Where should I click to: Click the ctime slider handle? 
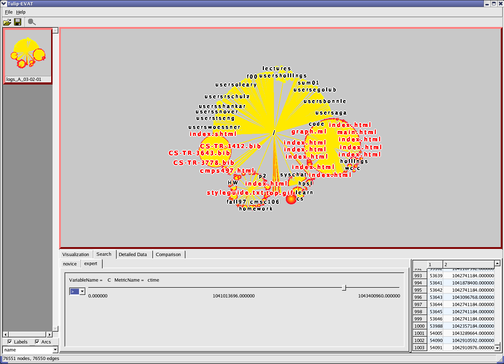344,288
